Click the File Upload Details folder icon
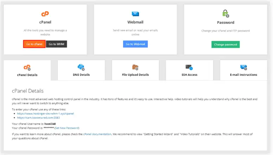The image size is (273, 155). [x=135, y=67]
